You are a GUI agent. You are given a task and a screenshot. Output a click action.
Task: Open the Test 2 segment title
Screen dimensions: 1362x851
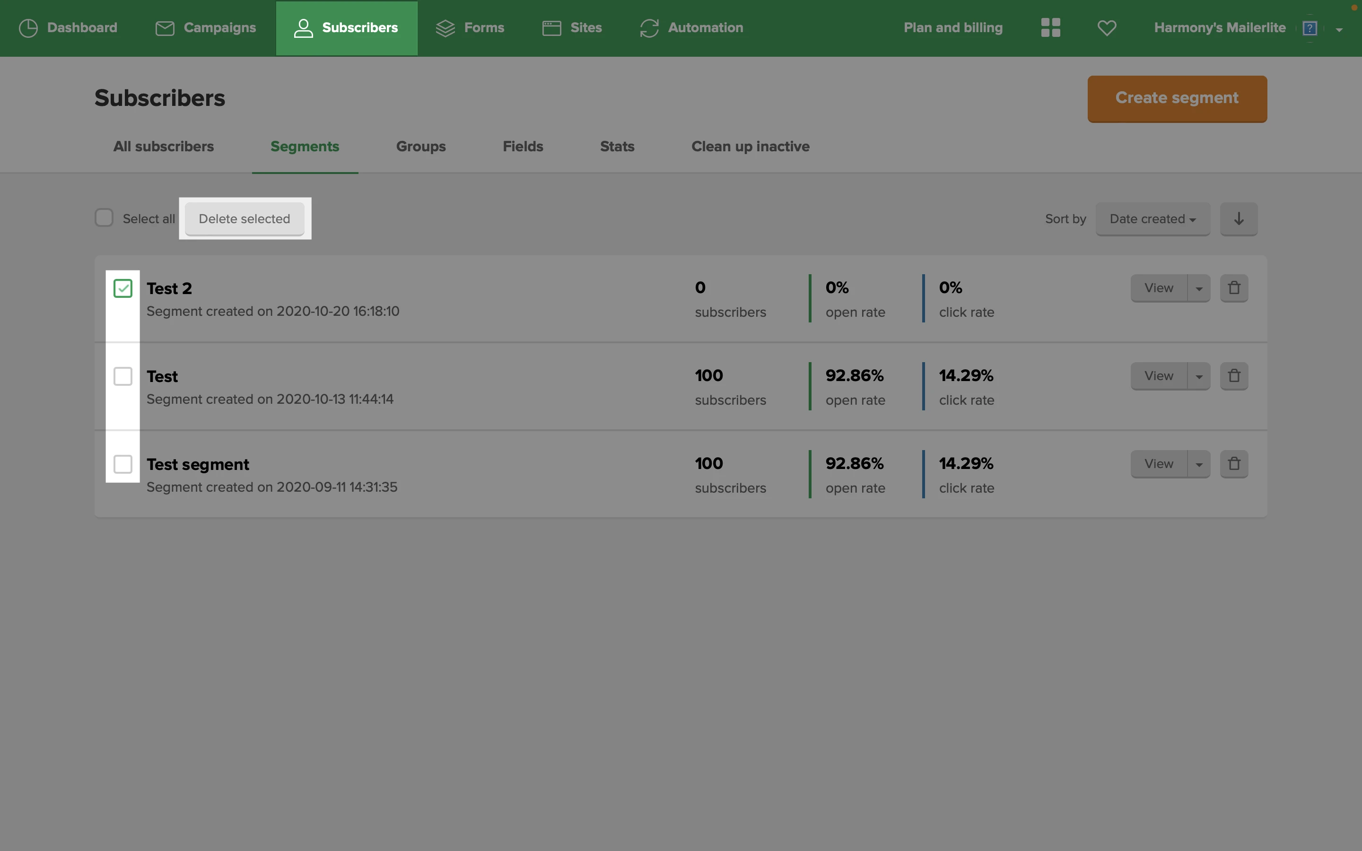pyautogui.click(x=169, y=288)
